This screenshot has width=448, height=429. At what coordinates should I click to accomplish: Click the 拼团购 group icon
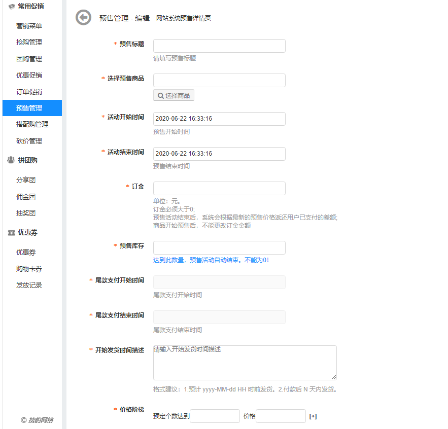pyautogui.click(x=11, y=160)
